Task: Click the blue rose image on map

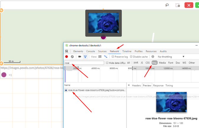Action: [103, 23]
